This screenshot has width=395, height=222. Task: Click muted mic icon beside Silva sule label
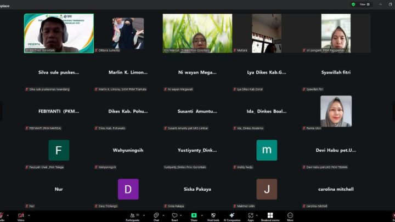click(x=27, y=89)
